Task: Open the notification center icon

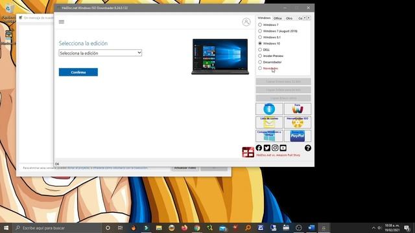Action: point(407,228)
